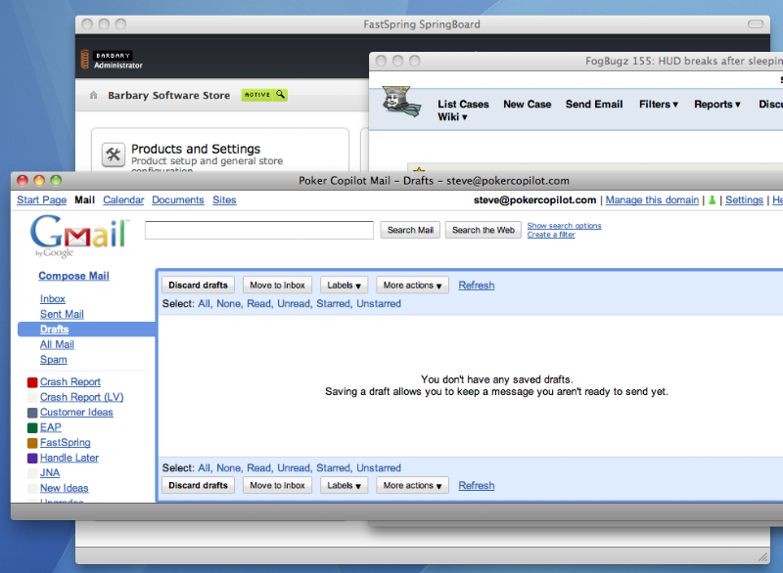Click the purple Handle Later label swatch

pyautogui.click(x=32, y=458)
